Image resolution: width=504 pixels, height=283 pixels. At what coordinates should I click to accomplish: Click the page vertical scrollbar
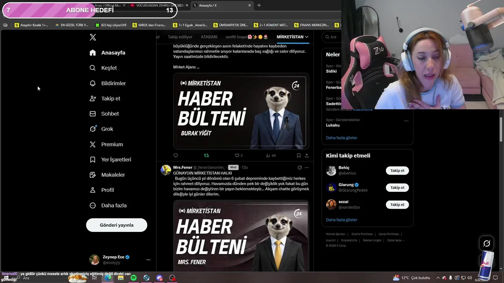[x=501, y=130]
